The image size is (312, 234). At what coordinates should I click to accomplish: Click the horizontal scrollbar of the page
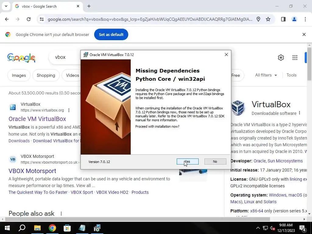click(137, 219)
